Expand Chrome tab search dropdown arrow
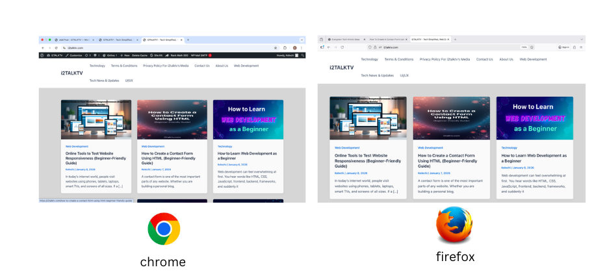The height and width of the screenshot is (276, 594). tap(302, 40)
